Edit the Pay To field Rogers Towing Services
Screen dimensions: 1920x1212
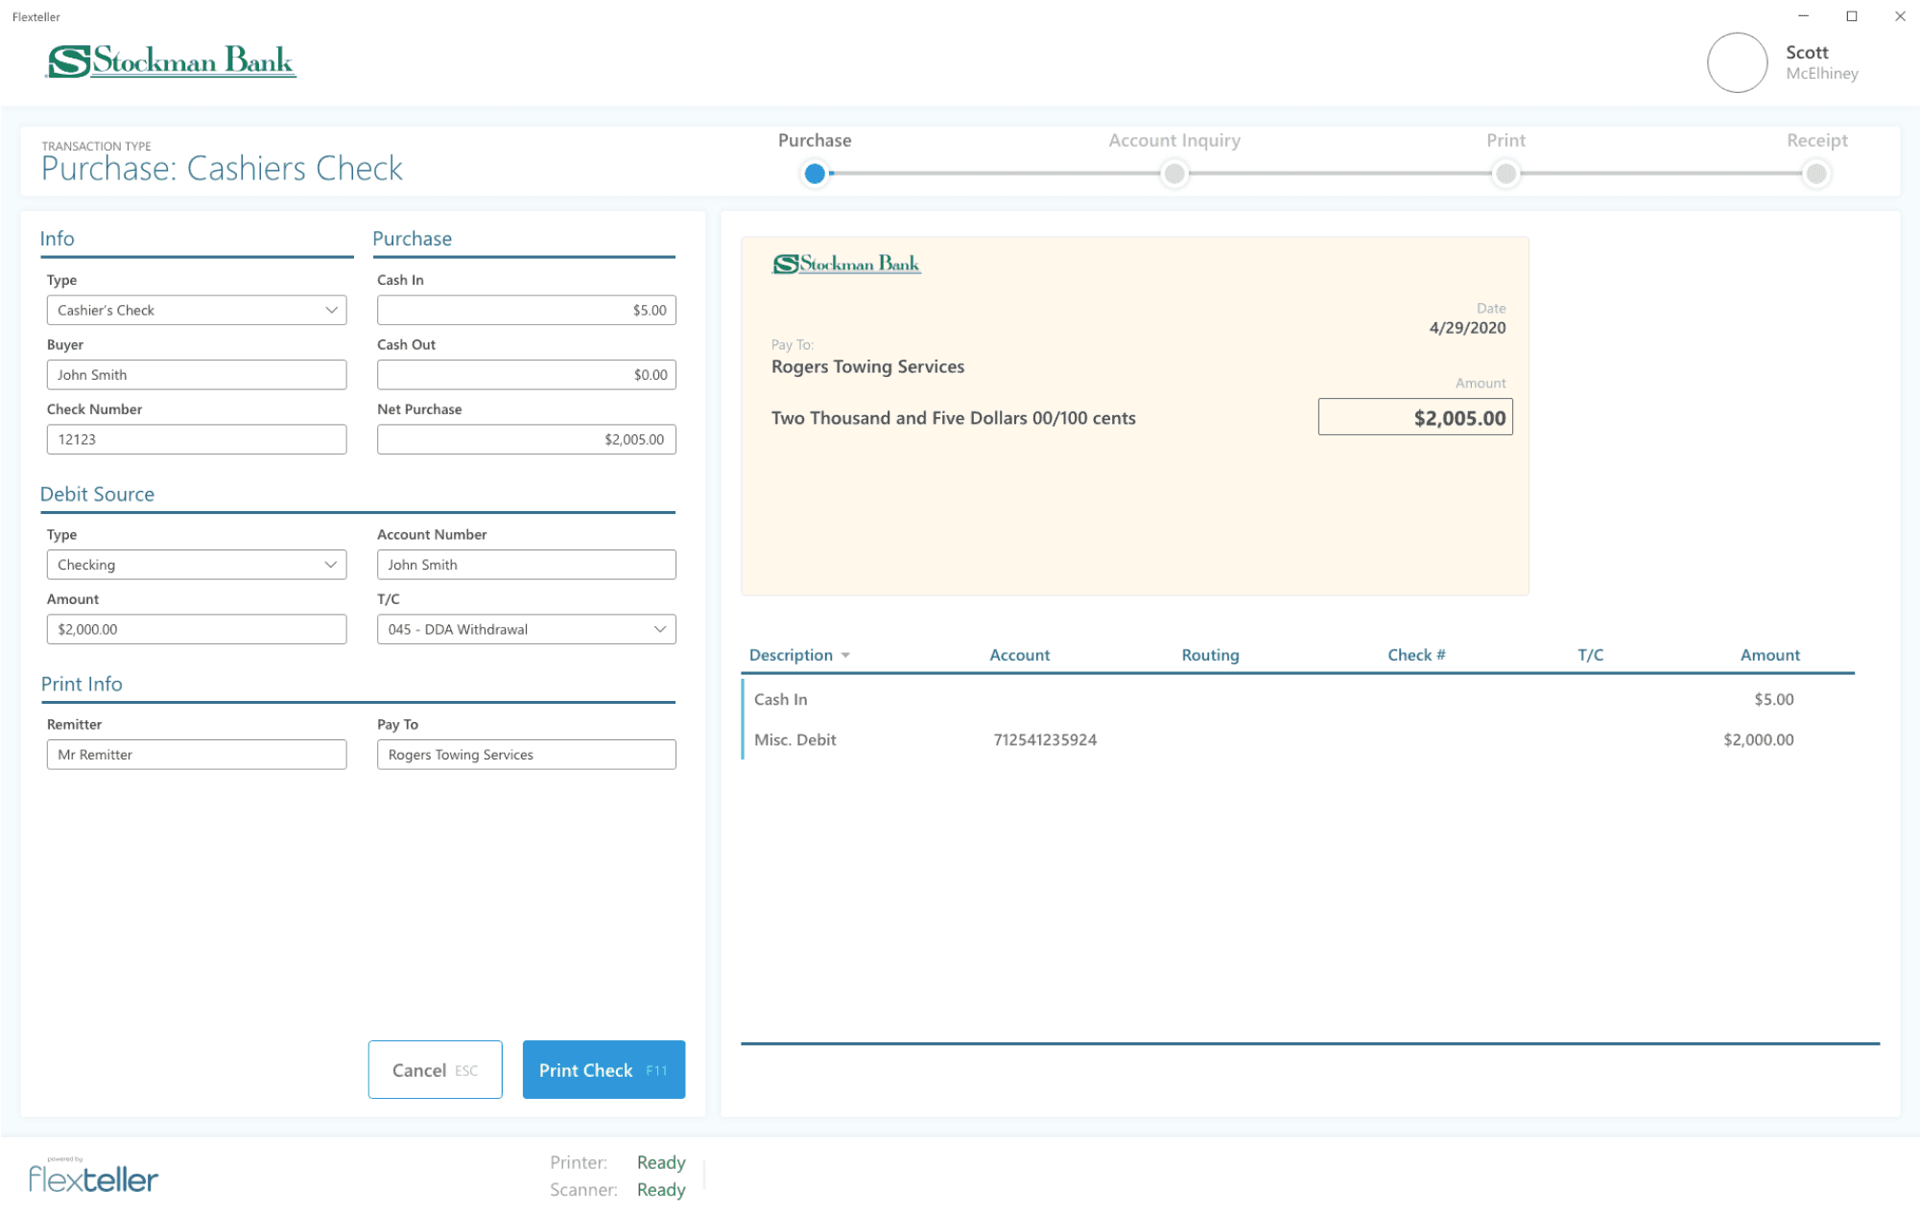coord(526,755)
